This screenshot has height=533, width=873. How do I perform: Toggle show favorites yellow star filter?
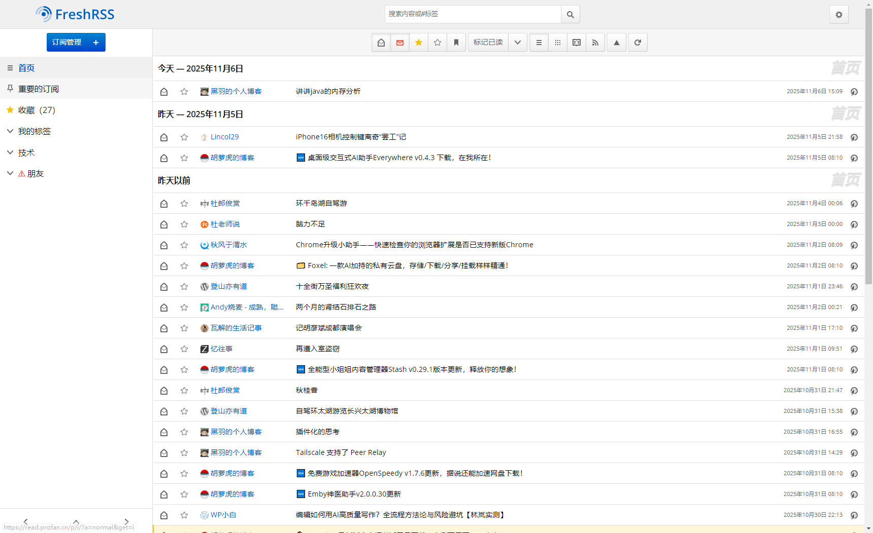[x=419, y=43]
